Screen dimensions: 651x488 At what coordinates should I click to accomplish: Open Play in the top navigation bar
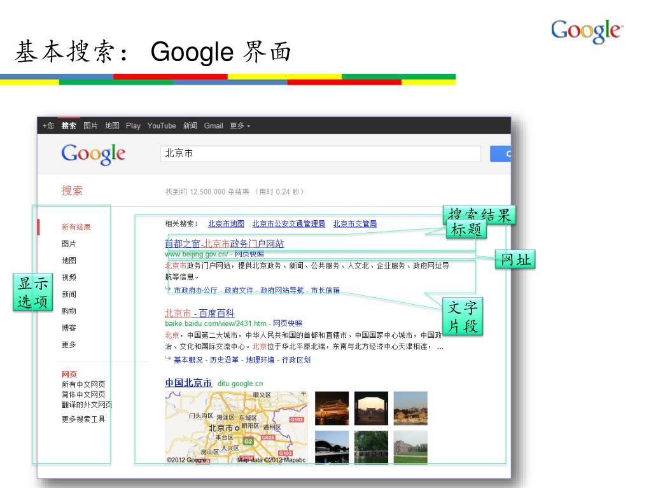(133, 126)
